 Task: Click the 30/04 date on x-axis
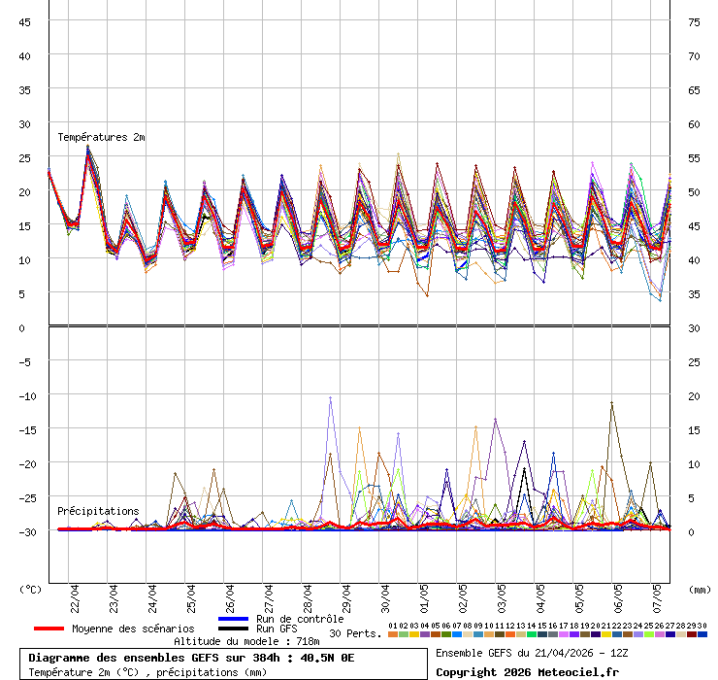point(385,595)
